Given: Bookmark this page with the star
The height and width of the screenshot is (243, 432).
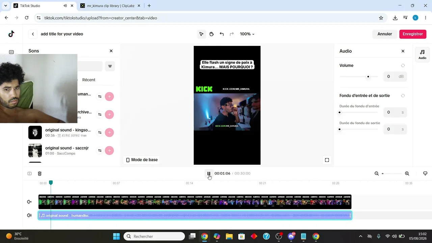Looking at the screenshot, I should (381, 18).
